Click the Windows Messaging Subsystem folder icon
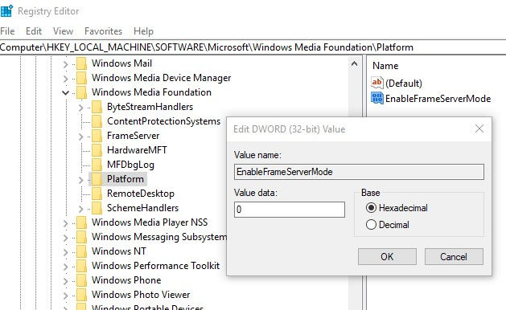Image resolution: width=506 pixels, height=310 pixels. 81,237
